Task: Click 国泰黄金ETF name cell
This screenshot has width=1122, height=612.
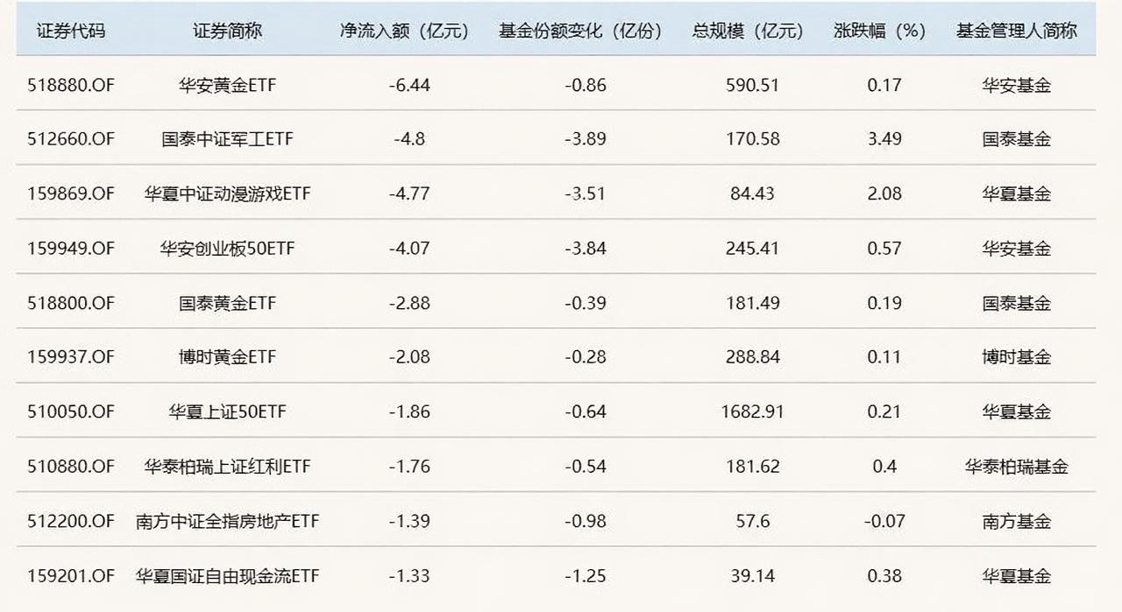Action: 227,303
